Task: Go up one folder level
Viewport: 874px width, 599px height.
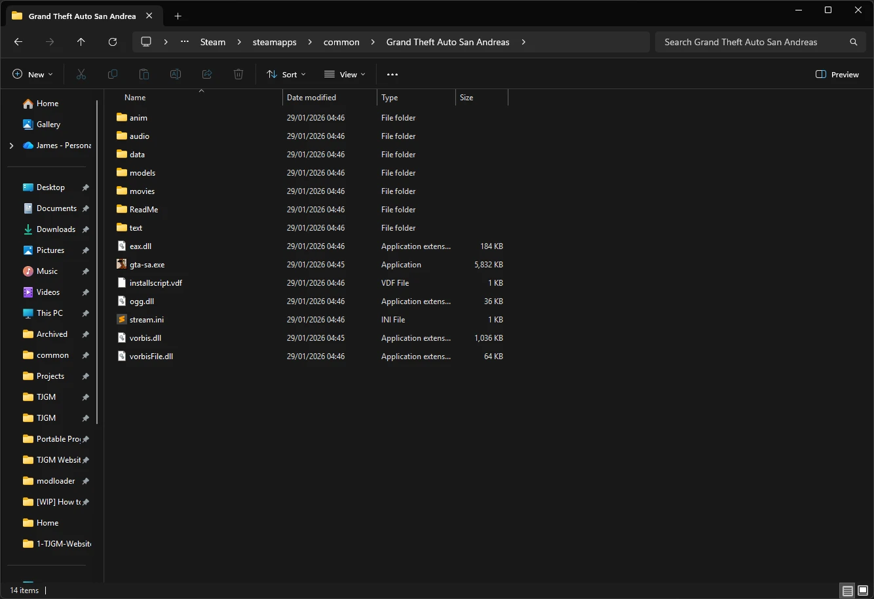Action: 81,41
